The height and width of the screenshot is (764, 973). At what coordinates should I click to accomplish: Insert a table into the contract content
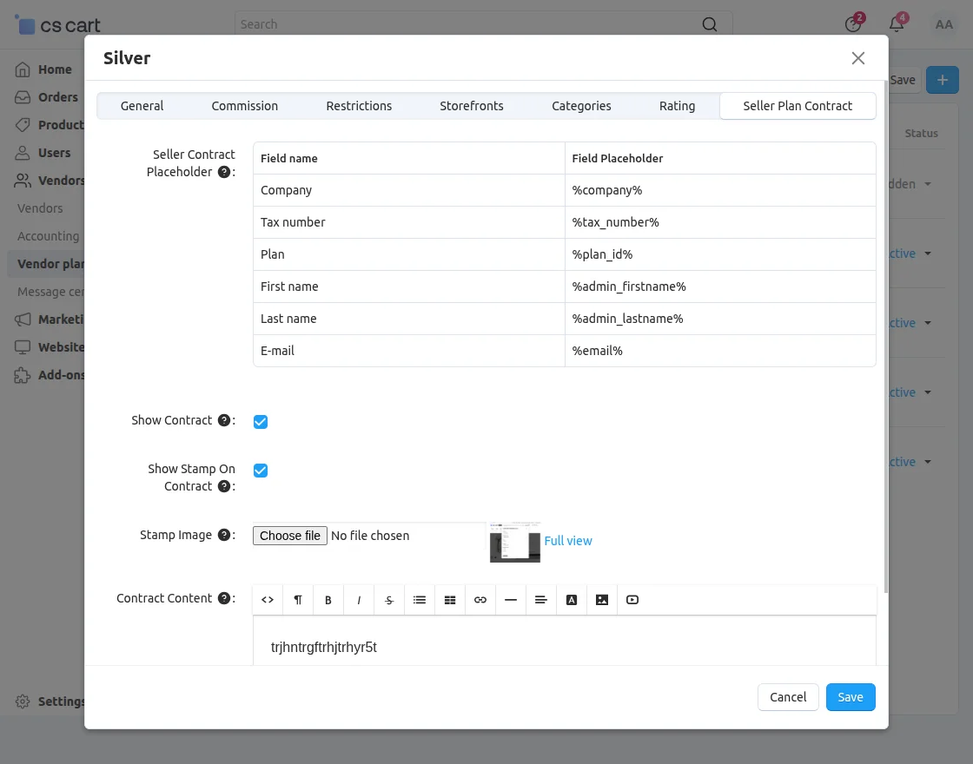coord(449,599)
